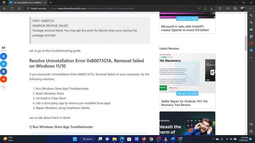255x143 pixels.
Task: Select 'Repair Windows using Installation Media' item
Action: click(x=63, y=108)
